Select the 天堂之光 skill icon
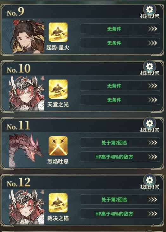The width and height of the screenshot is (166, 232). 58,89
